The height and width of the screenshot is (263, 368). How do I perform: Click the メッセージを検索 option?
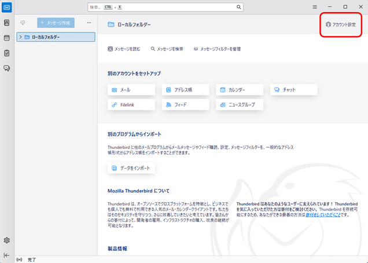coord(167,49)
